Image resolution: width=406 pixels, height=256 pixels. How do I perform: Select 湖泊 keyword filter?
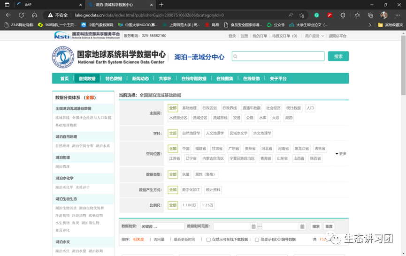click(289, 118)
